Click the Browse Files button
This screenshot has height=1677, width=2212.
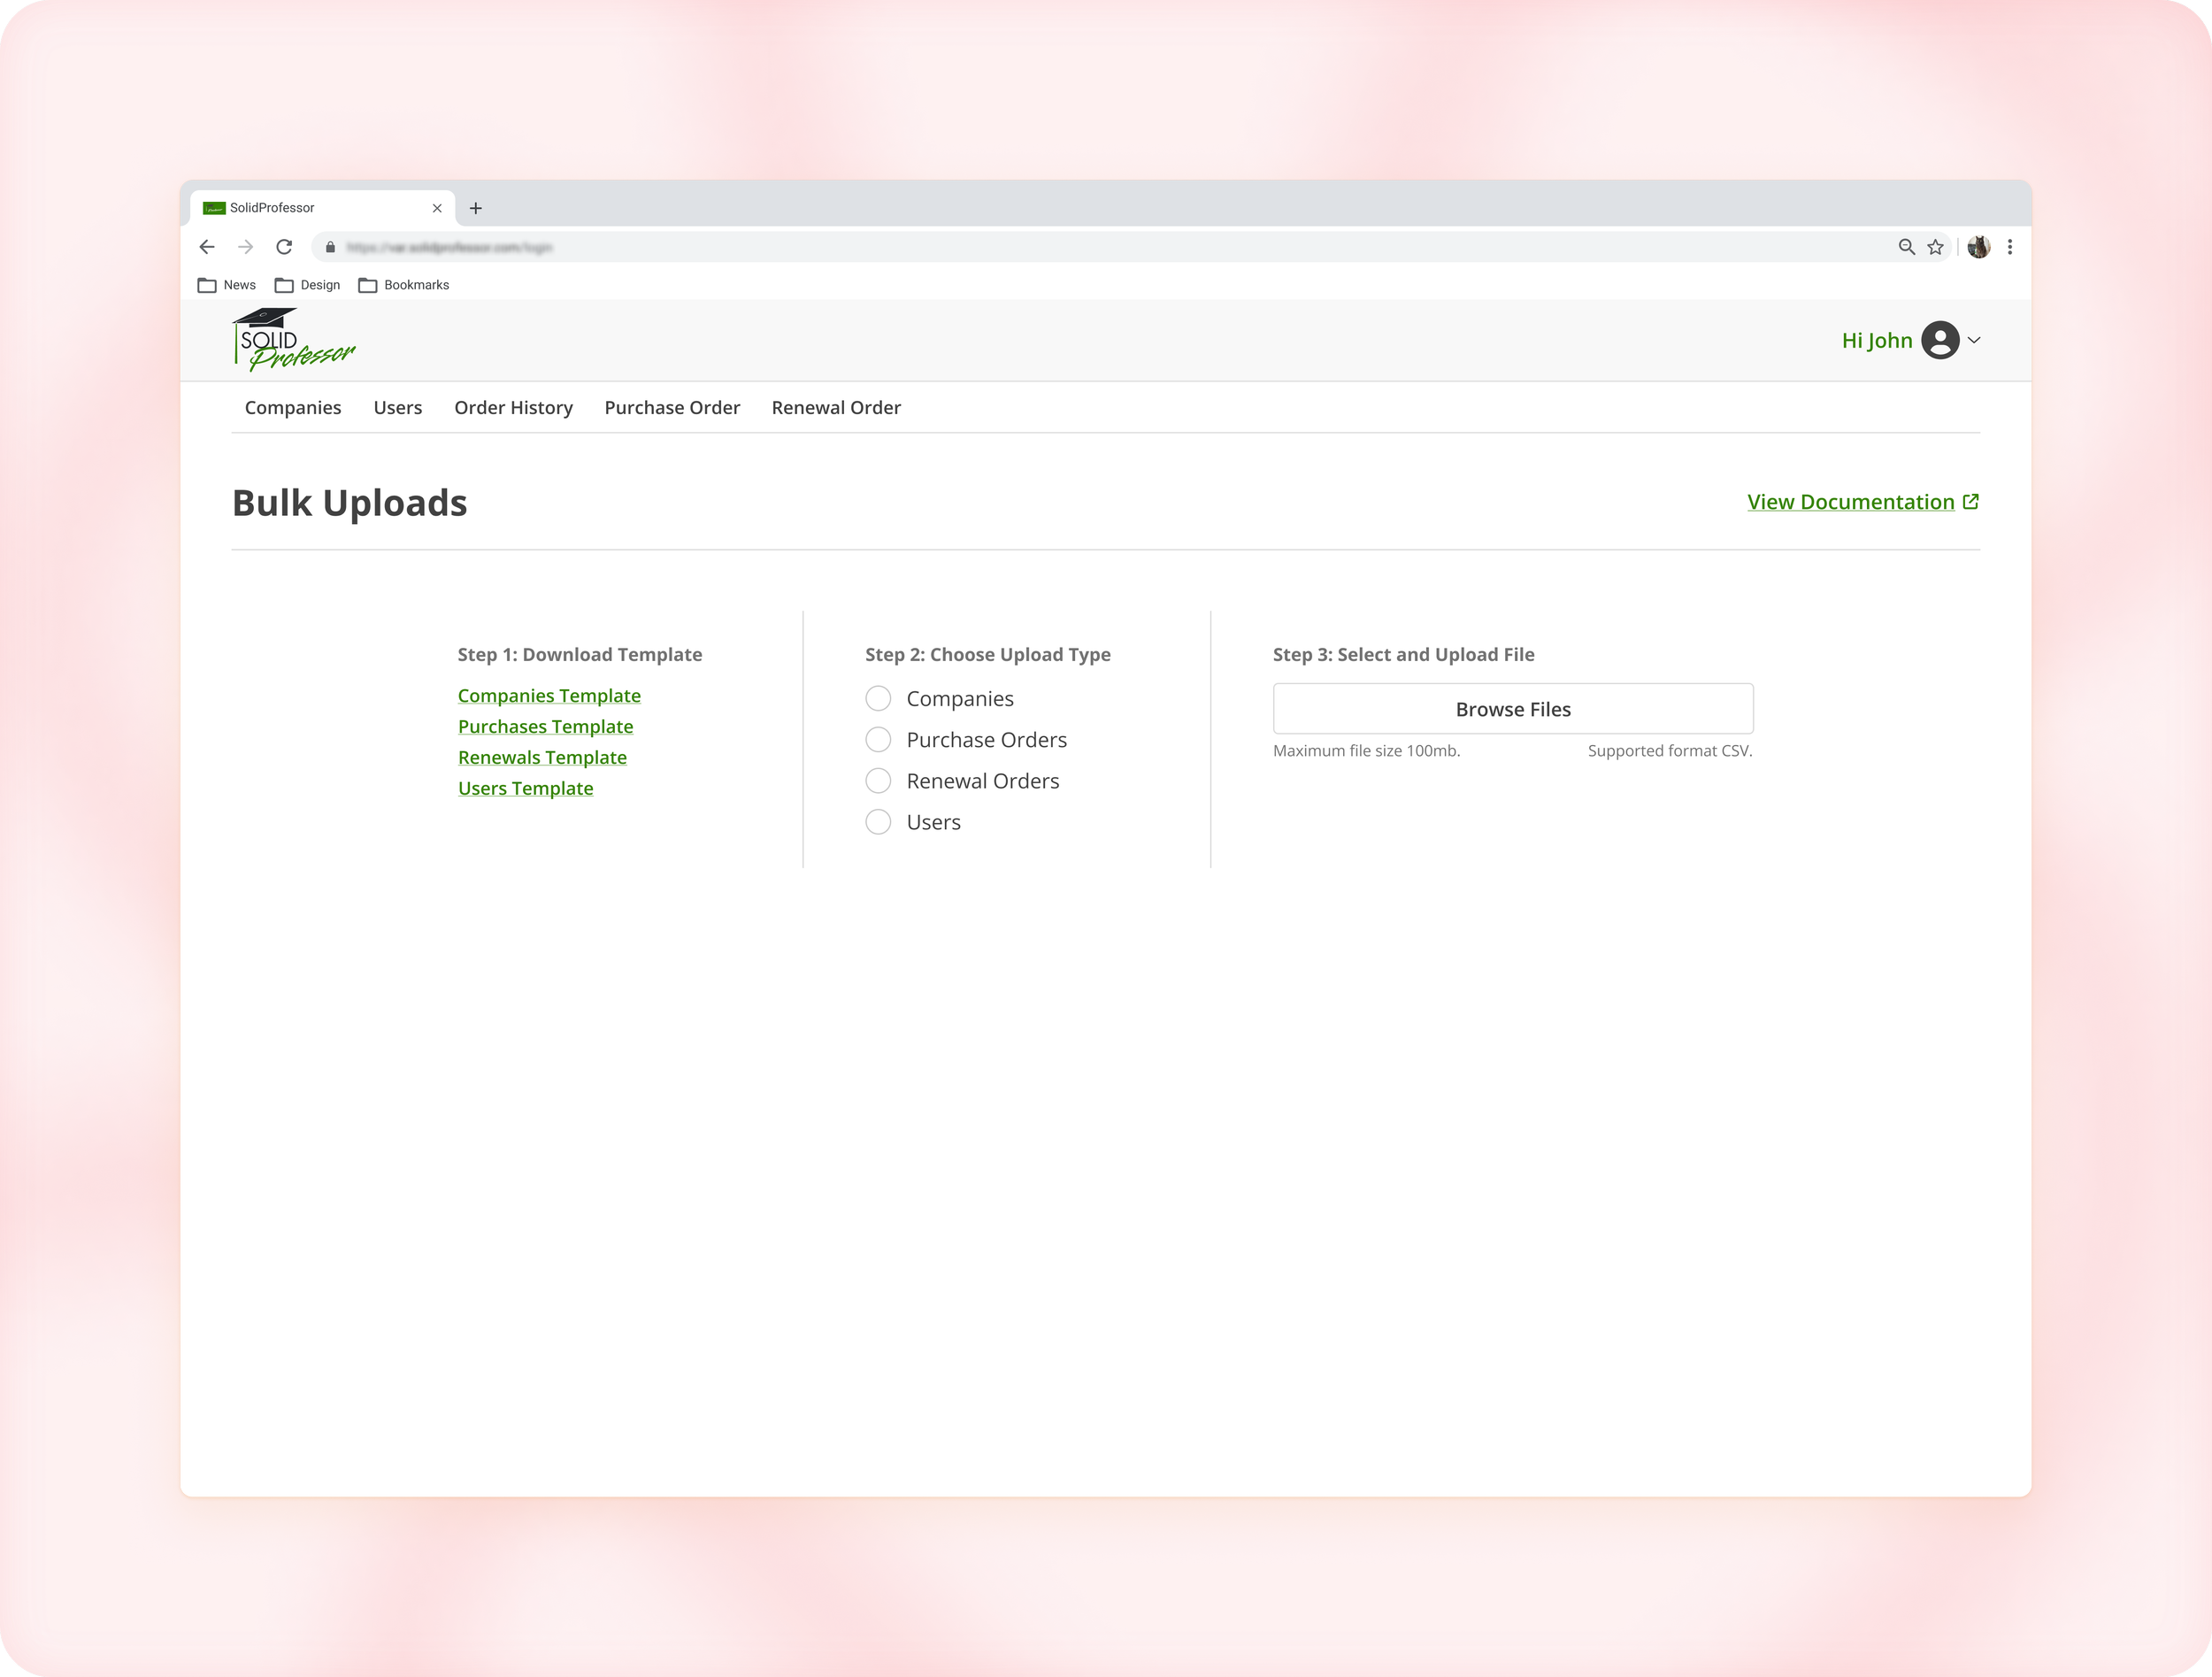coord(1512,709)
